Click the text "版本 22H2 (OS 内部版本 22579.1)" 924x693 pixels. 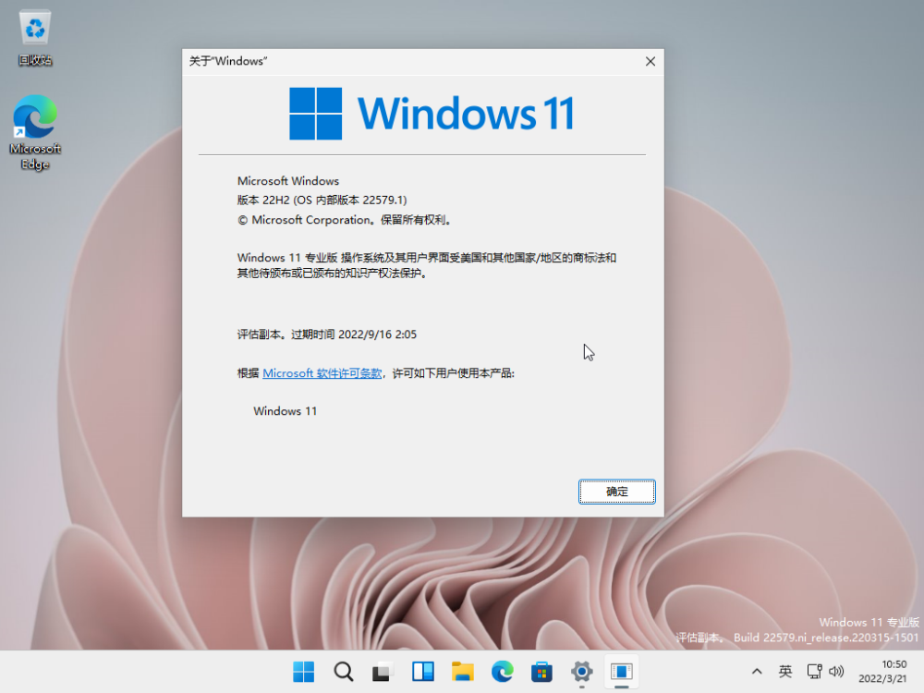click(x=322, y=201)
